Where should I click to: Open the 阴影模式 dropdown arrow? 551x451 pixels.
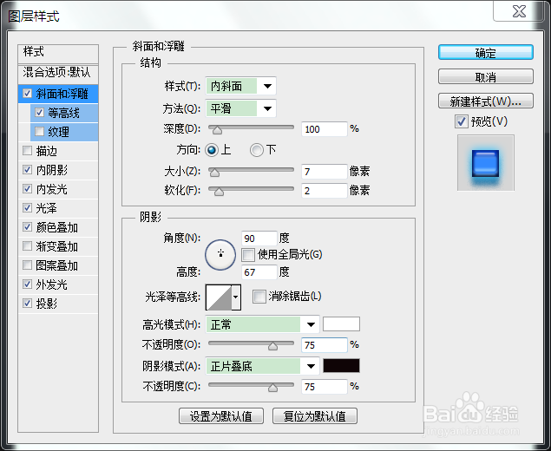(x=311, y=366)
